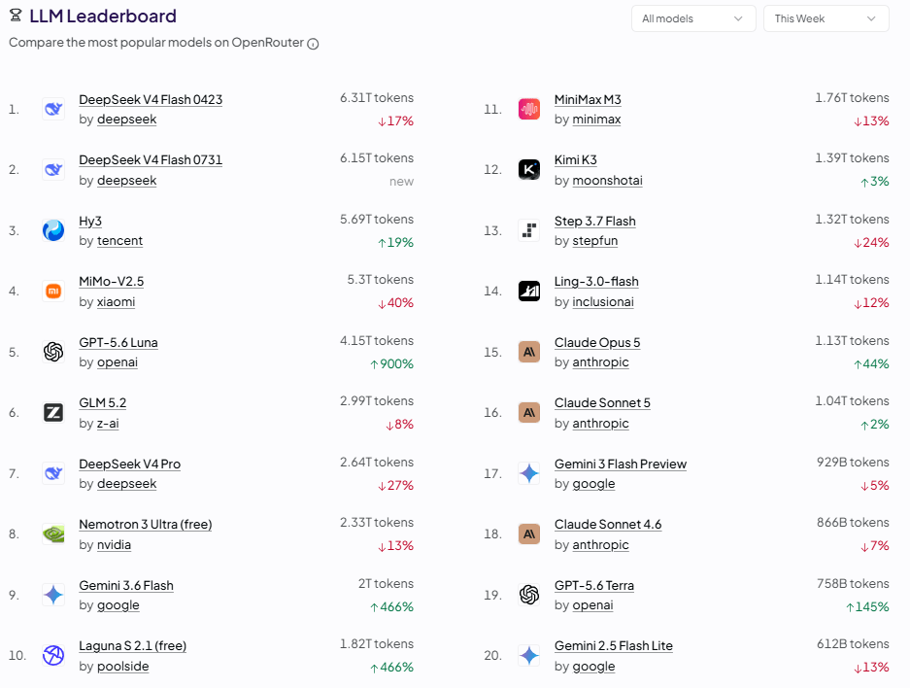Click the leaderboard trophy icon in heading
The height and width of the screenshot is (688, 910).
(16, 16)
